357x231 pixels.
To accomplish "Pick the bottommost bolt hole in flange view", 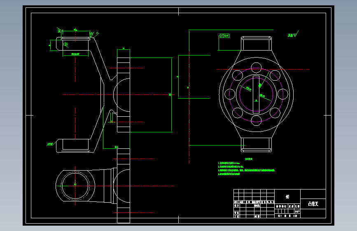I will tap(256, 120).
